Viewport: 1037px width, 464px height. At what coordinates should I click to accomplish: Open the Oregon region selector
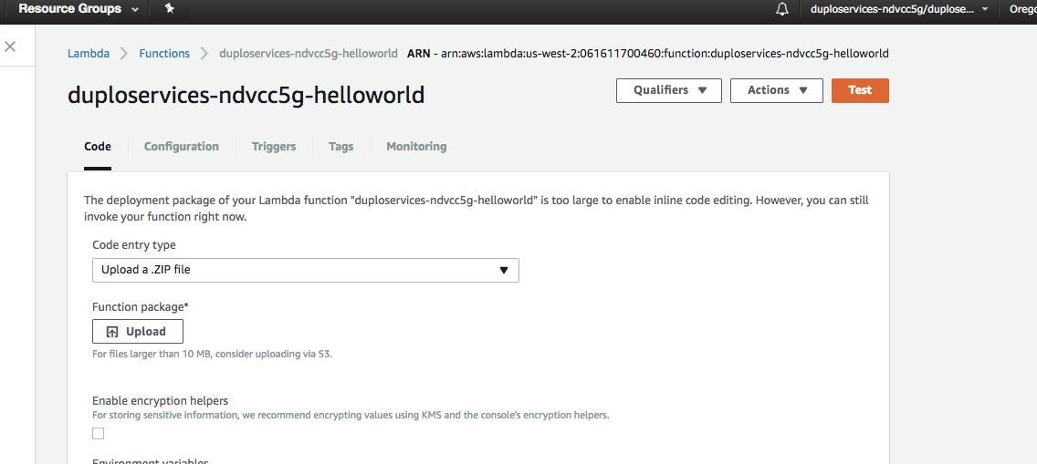tap(1021, 9)
